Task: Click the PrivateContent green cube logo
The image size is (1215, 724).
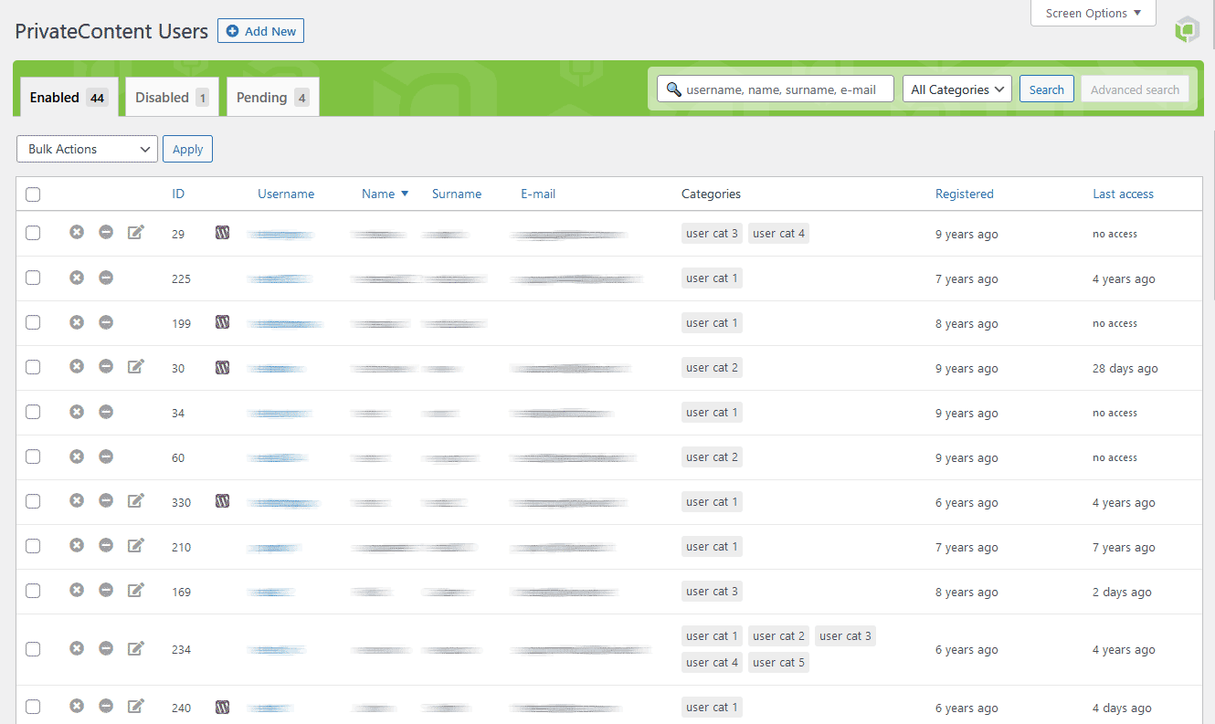Action: coord(1186,30)
